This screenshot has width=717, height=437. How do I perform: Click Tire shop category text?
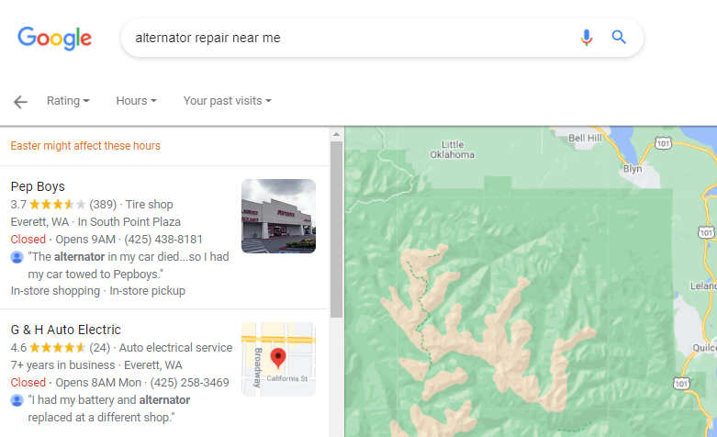149,205
